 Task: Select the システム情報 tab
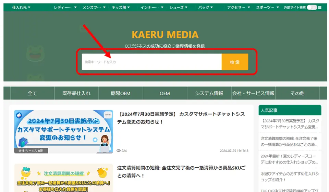click(x=209, y=93)
